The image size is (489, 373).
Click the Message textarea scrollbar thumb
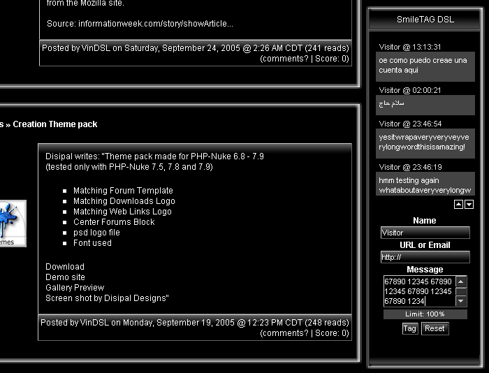[461, 291]
